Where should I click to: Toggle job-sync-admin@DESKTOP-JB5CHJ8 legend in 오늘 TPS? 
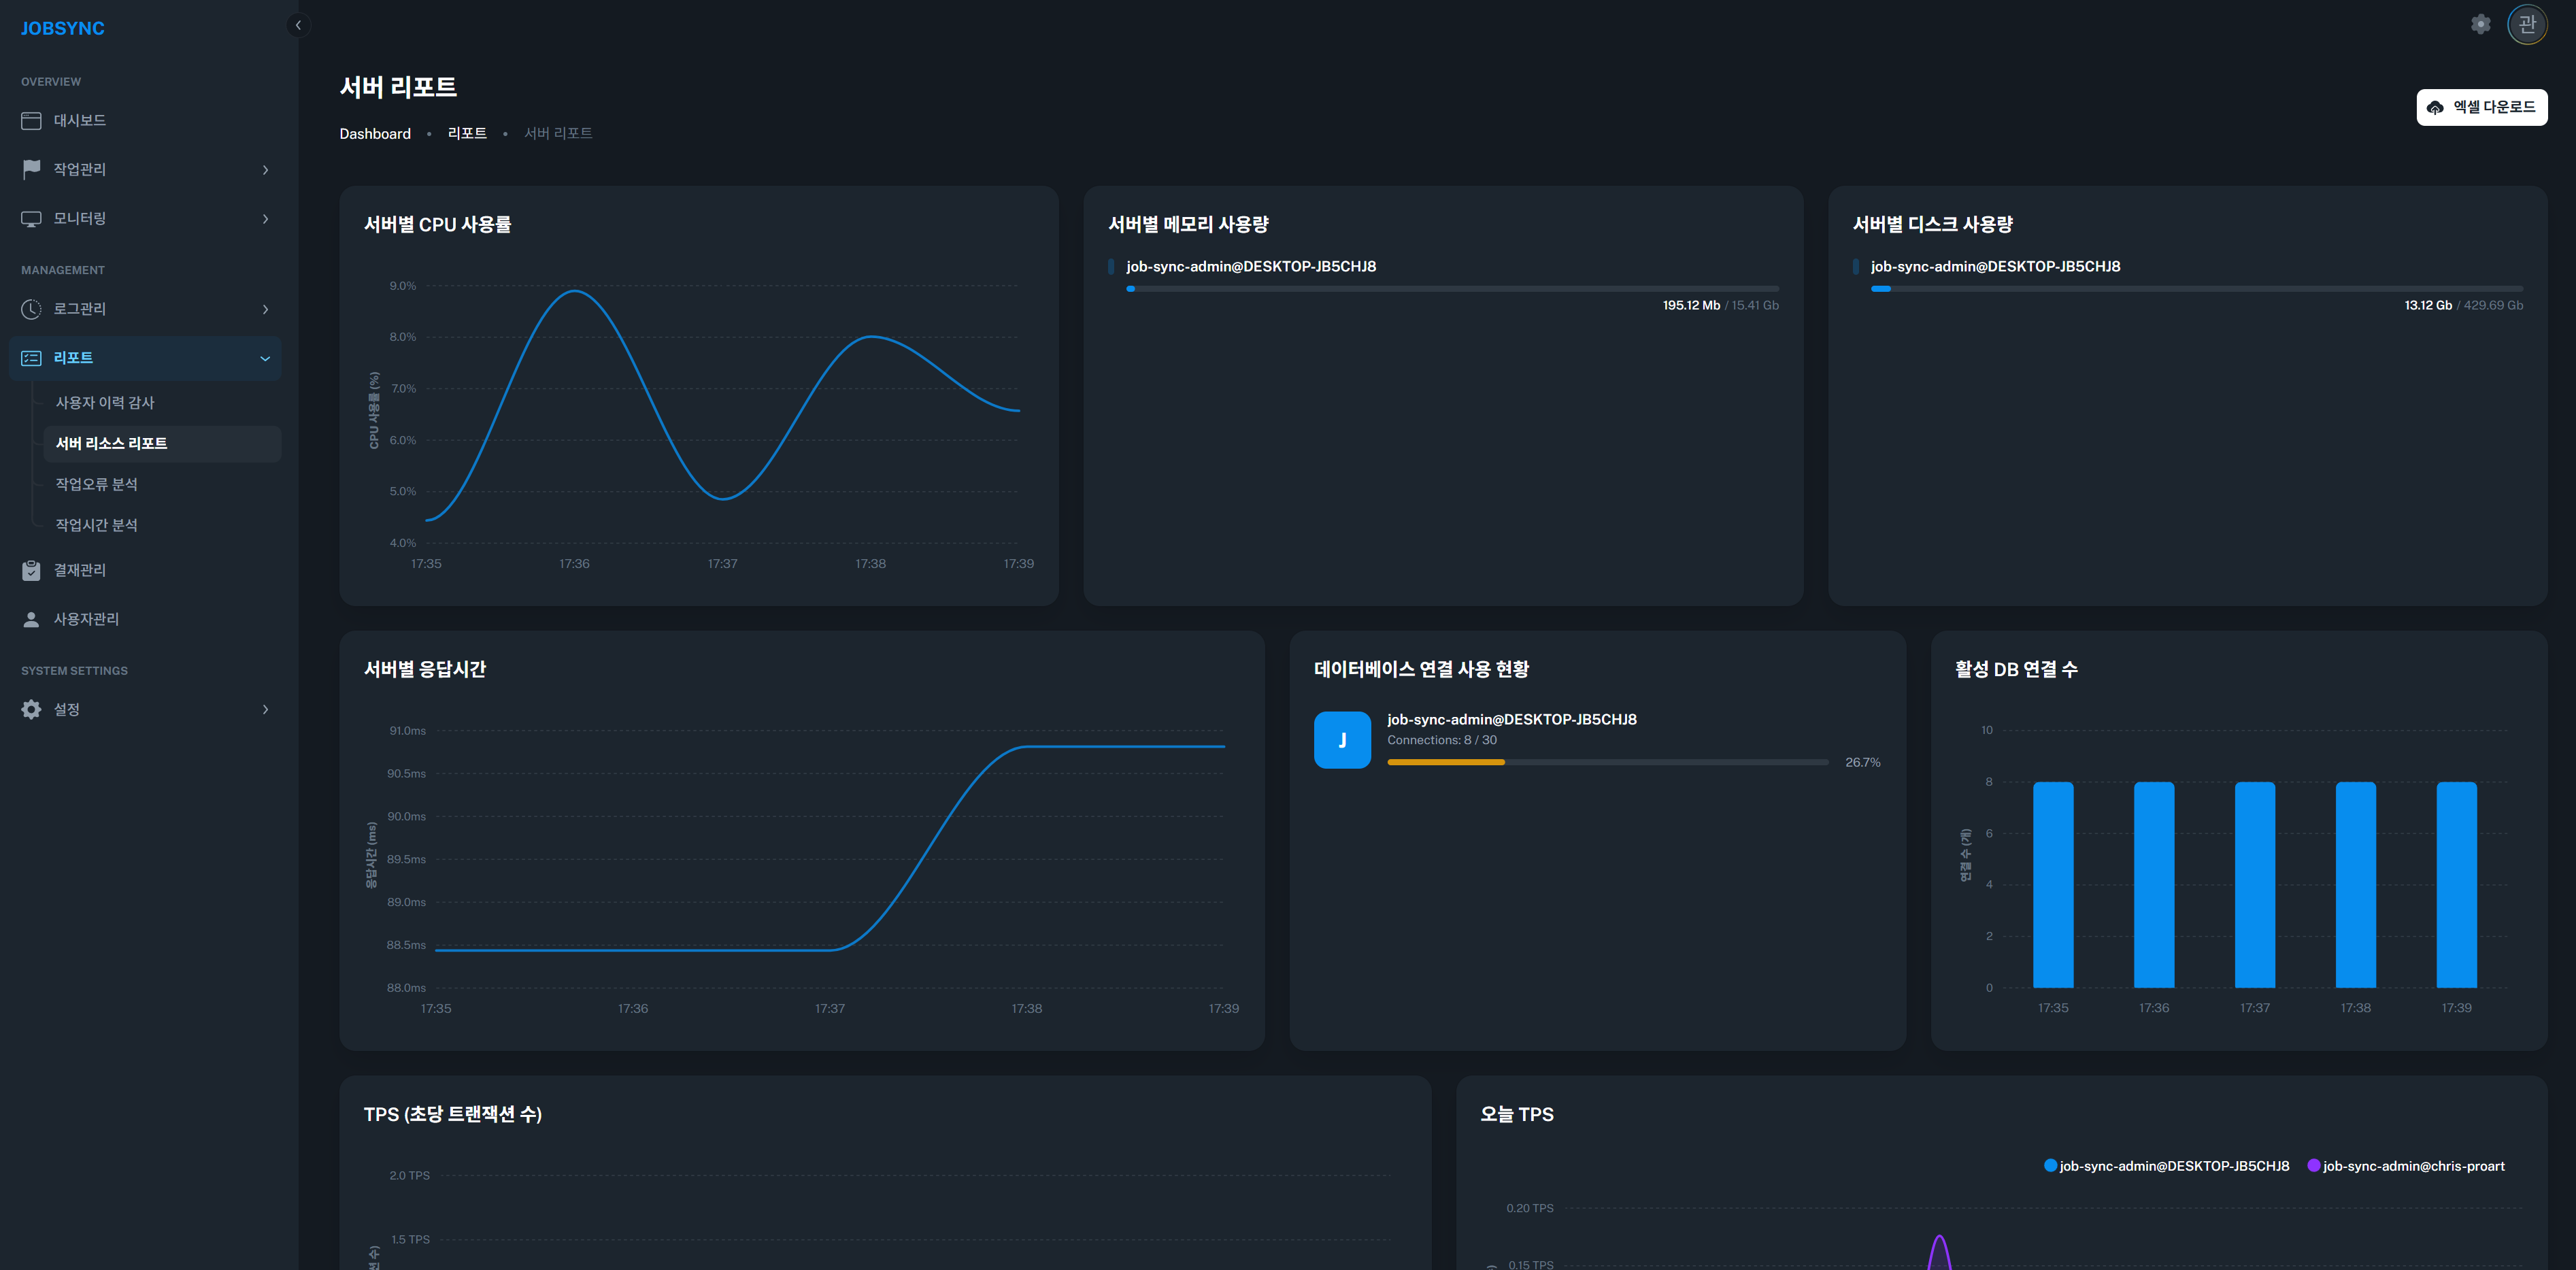pos(2166,1166)
